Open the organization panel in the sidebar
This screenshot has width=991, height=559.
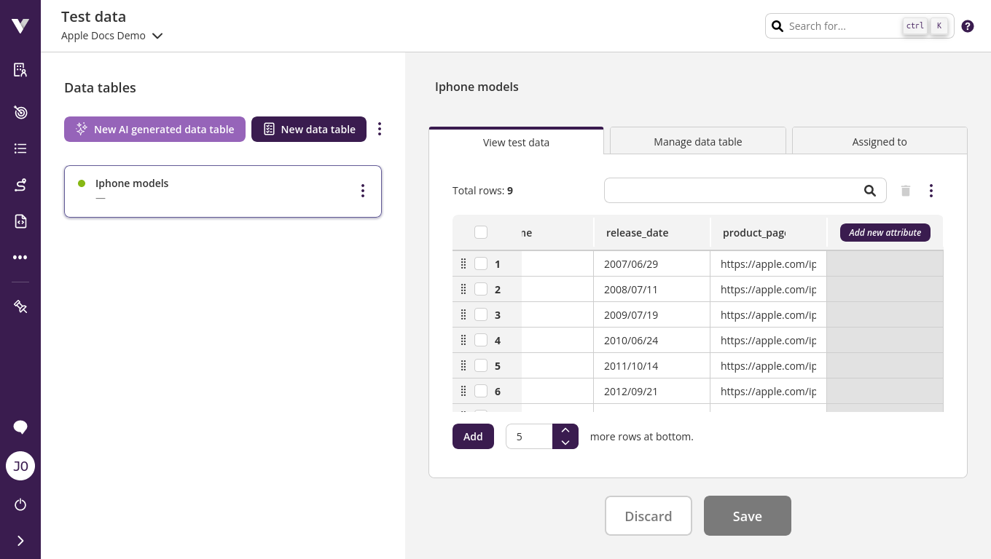click(20, 70)
